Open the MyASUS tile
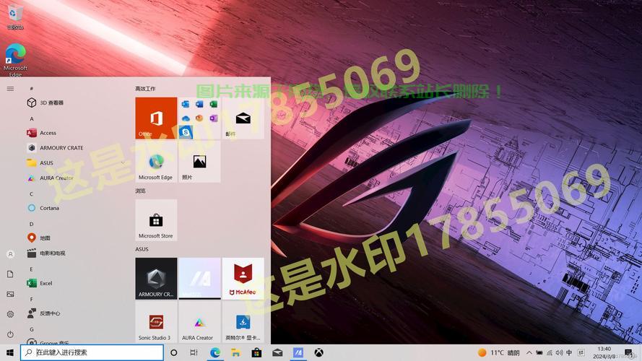This screenshot has width=642, height=361. 199,278
